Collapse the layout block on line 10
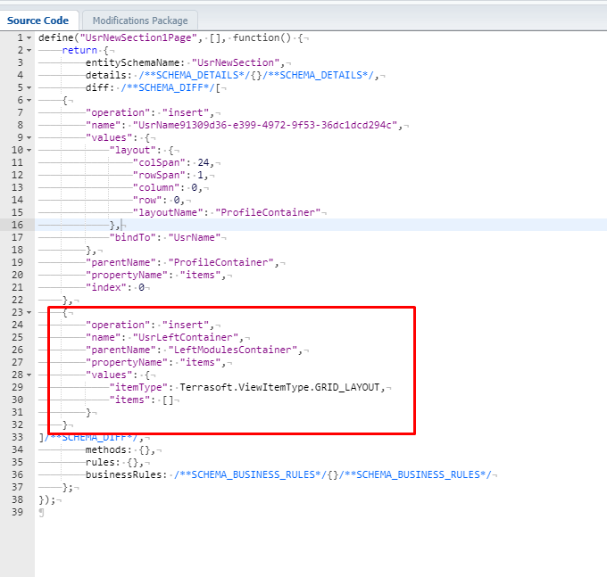This screenshot has width=607, height=577. (32, 151)
